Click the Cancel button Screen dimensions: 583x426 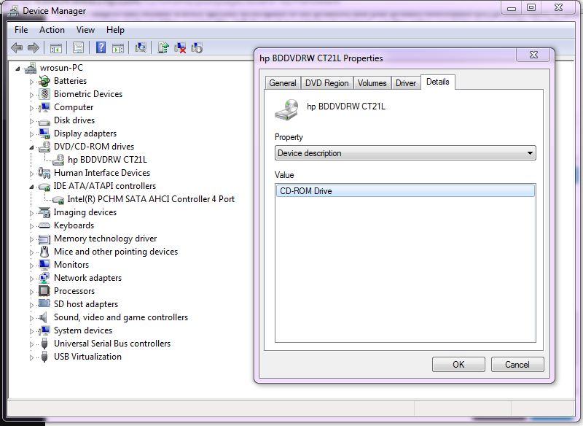coord(517,364)
